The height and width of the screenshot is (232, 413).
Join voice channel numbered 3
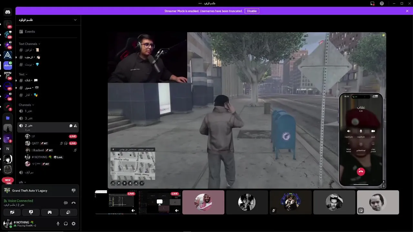[48, 118]
